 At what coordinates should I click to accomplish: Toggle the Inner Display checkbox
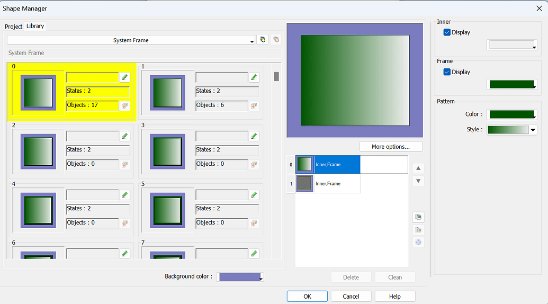tap(447, 32)
